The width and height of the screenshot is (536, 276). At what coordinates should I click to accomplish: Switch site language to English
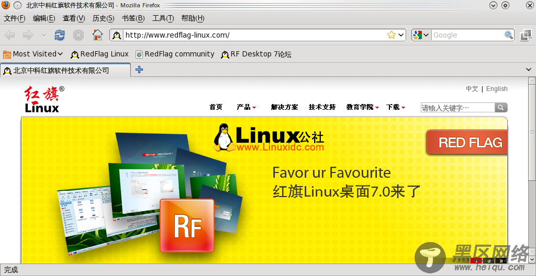point(497,89)
